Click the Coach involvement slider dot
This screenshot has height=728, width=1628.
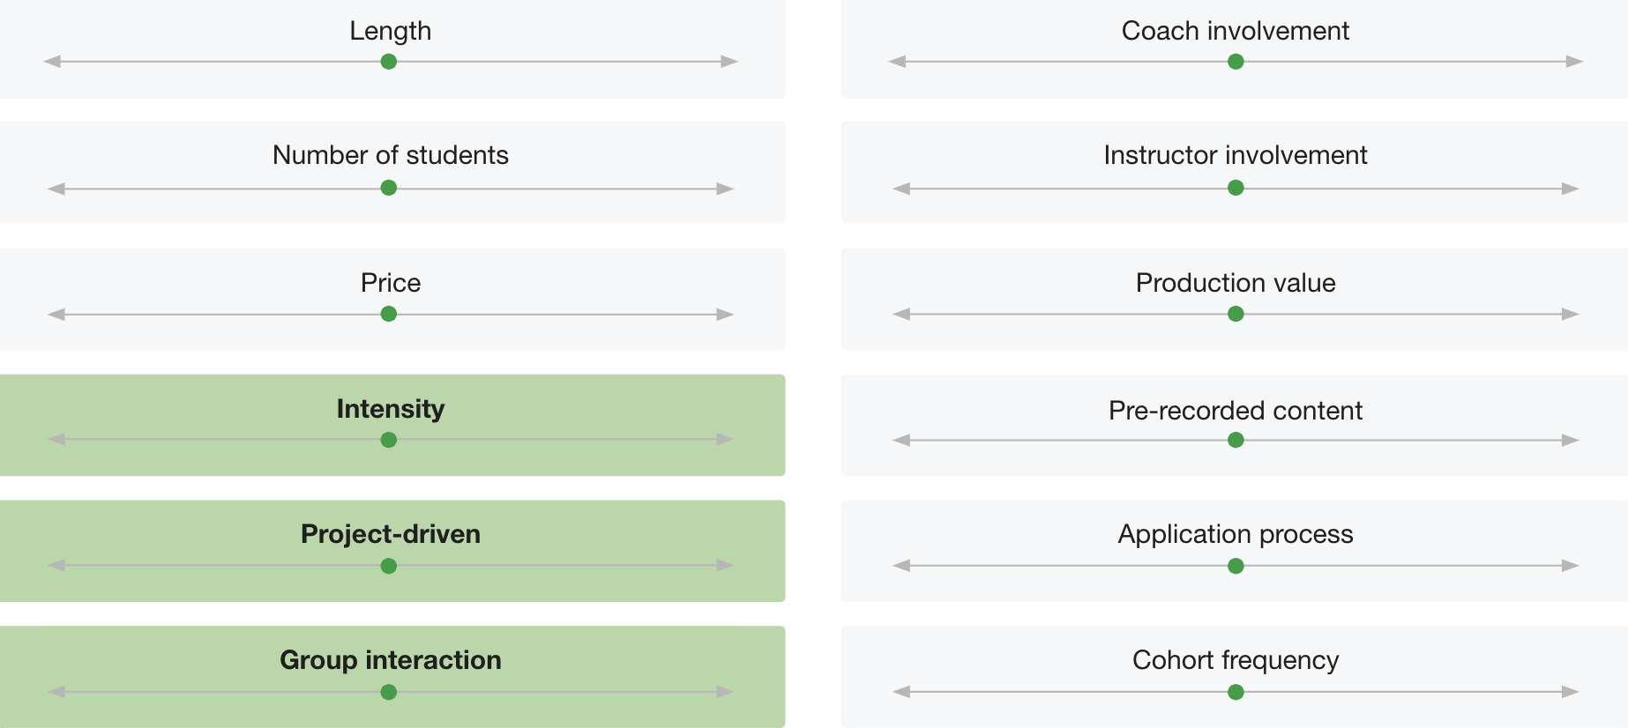click(x=1236, y=62)
